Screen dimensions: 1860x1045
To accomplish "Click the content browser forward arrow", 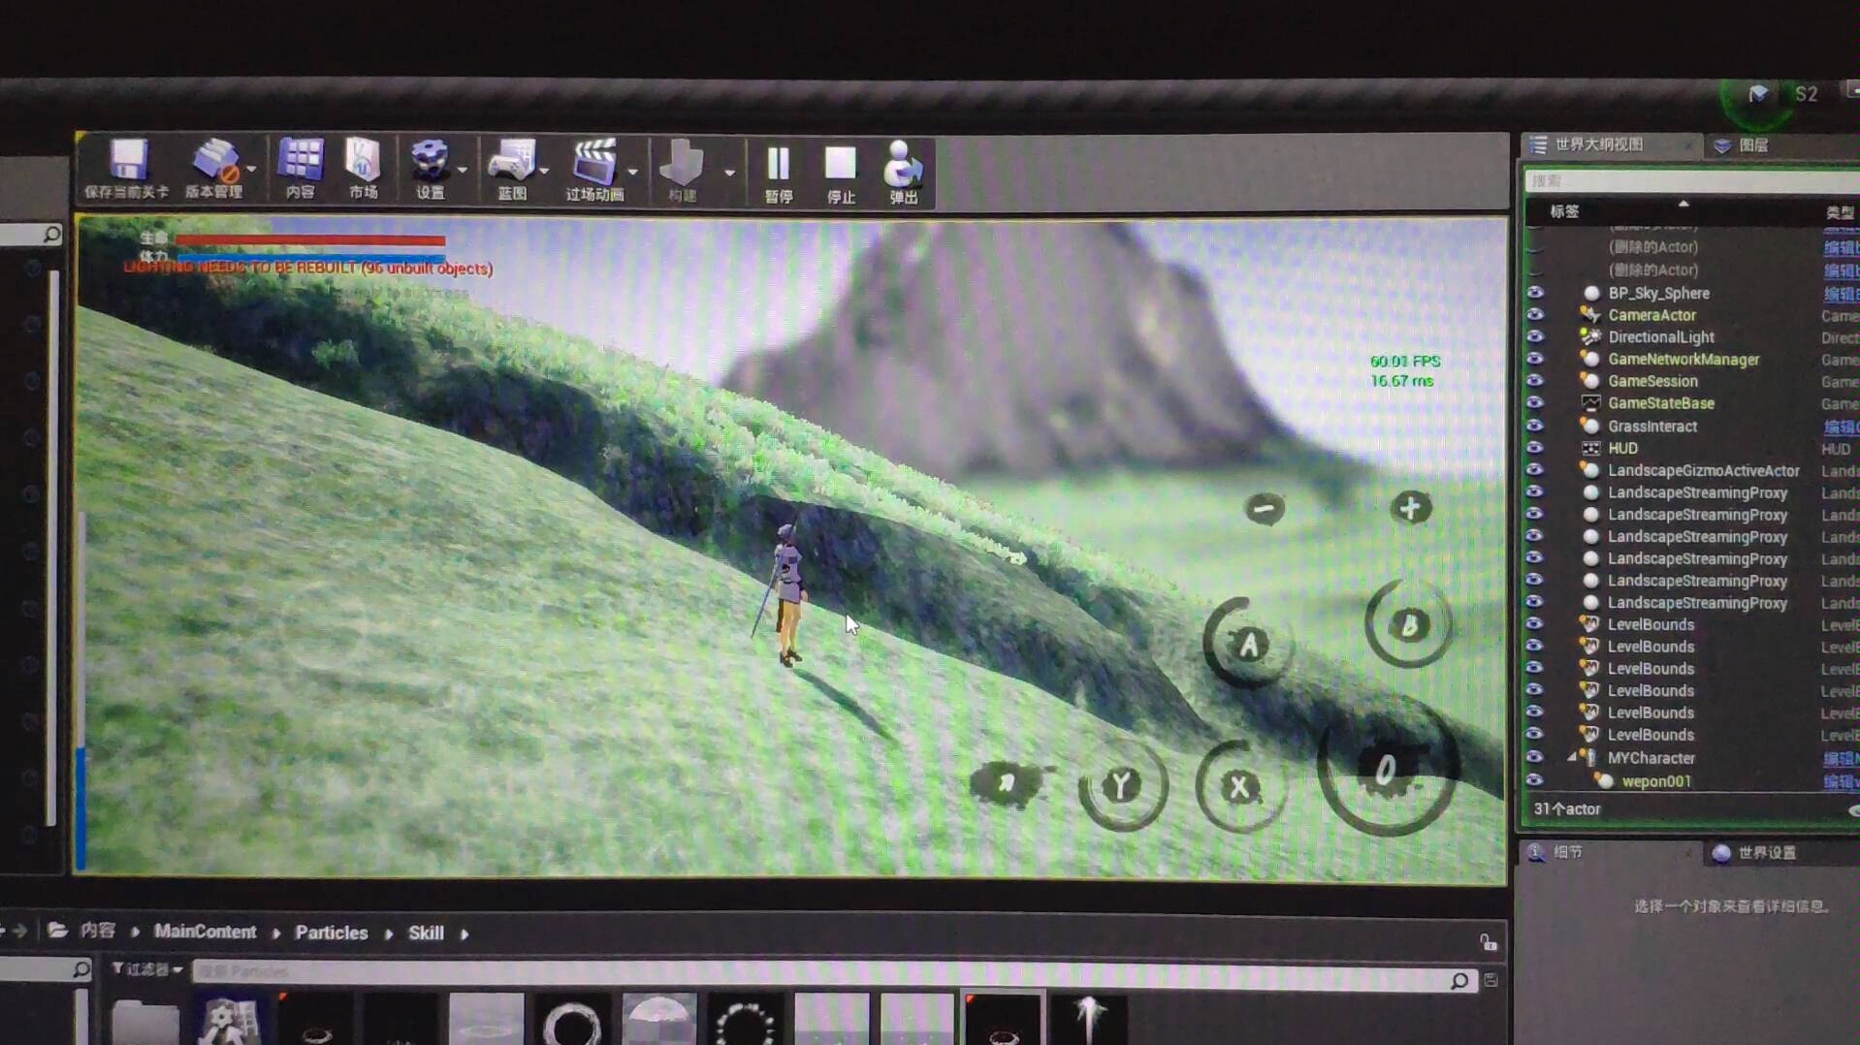I will click(x=19, y=931).
